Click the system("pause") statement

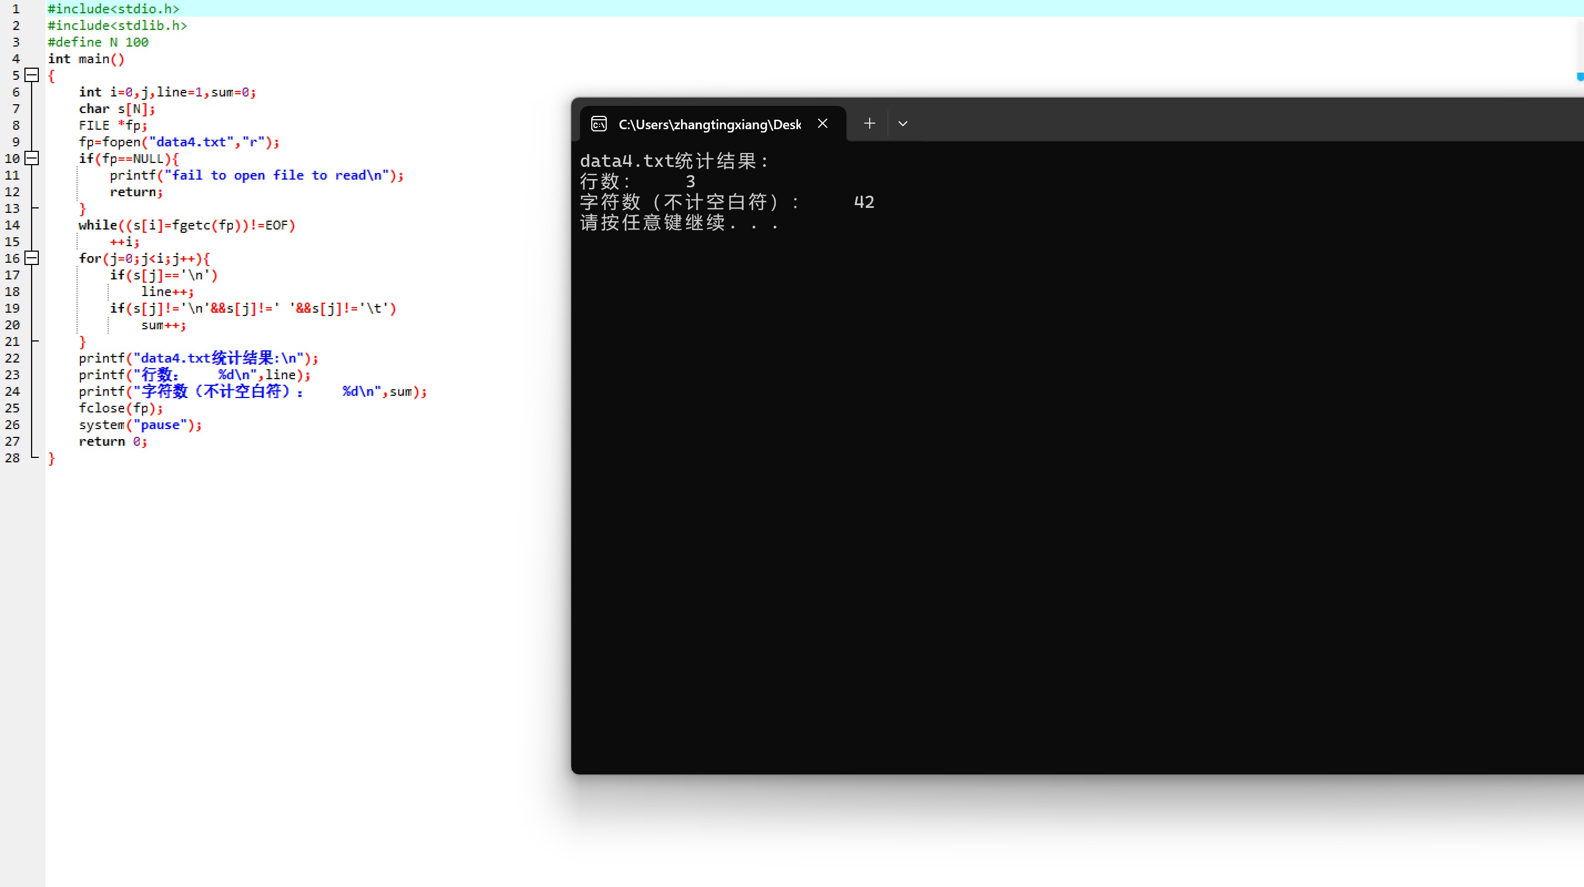tap(140, 425)
